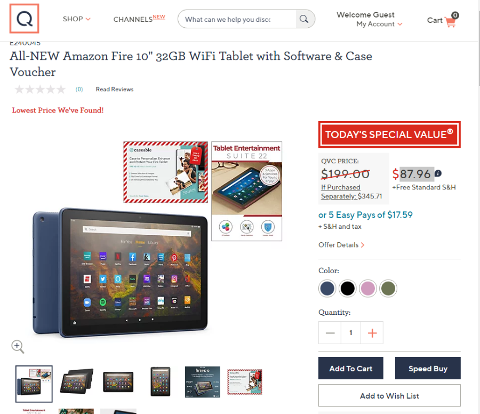
Task: Click the Add To Cart button
Action: coord(351,368)
